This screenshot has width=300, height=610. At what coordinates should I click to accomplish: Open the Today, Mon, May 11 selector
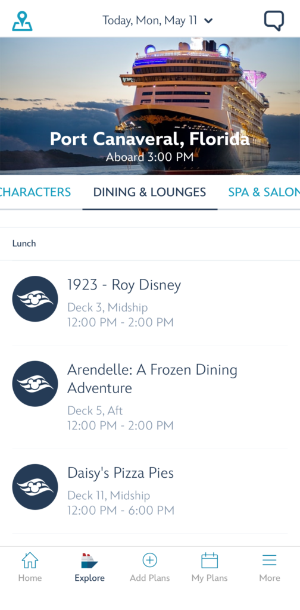(157, 20)
